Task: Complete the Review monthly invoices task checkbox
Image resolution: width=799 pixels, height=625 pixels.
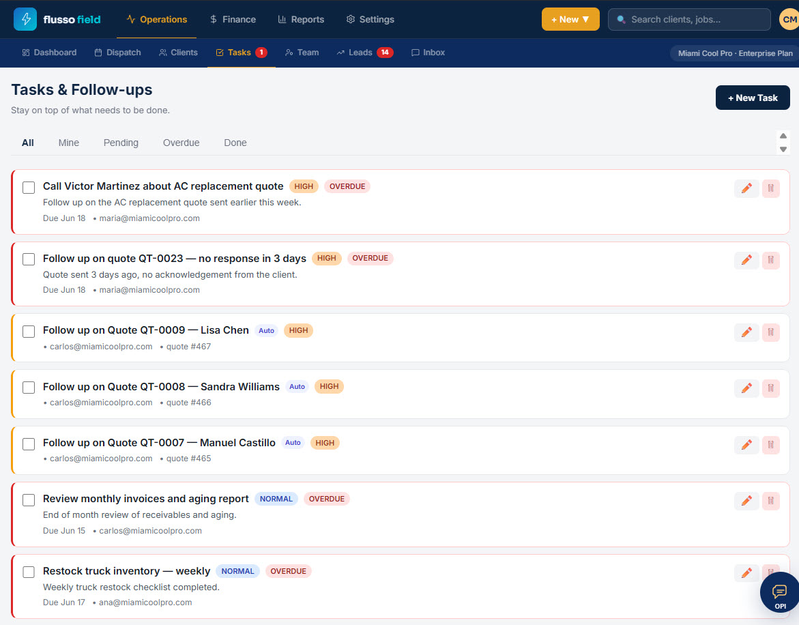Action: [29, 500]
